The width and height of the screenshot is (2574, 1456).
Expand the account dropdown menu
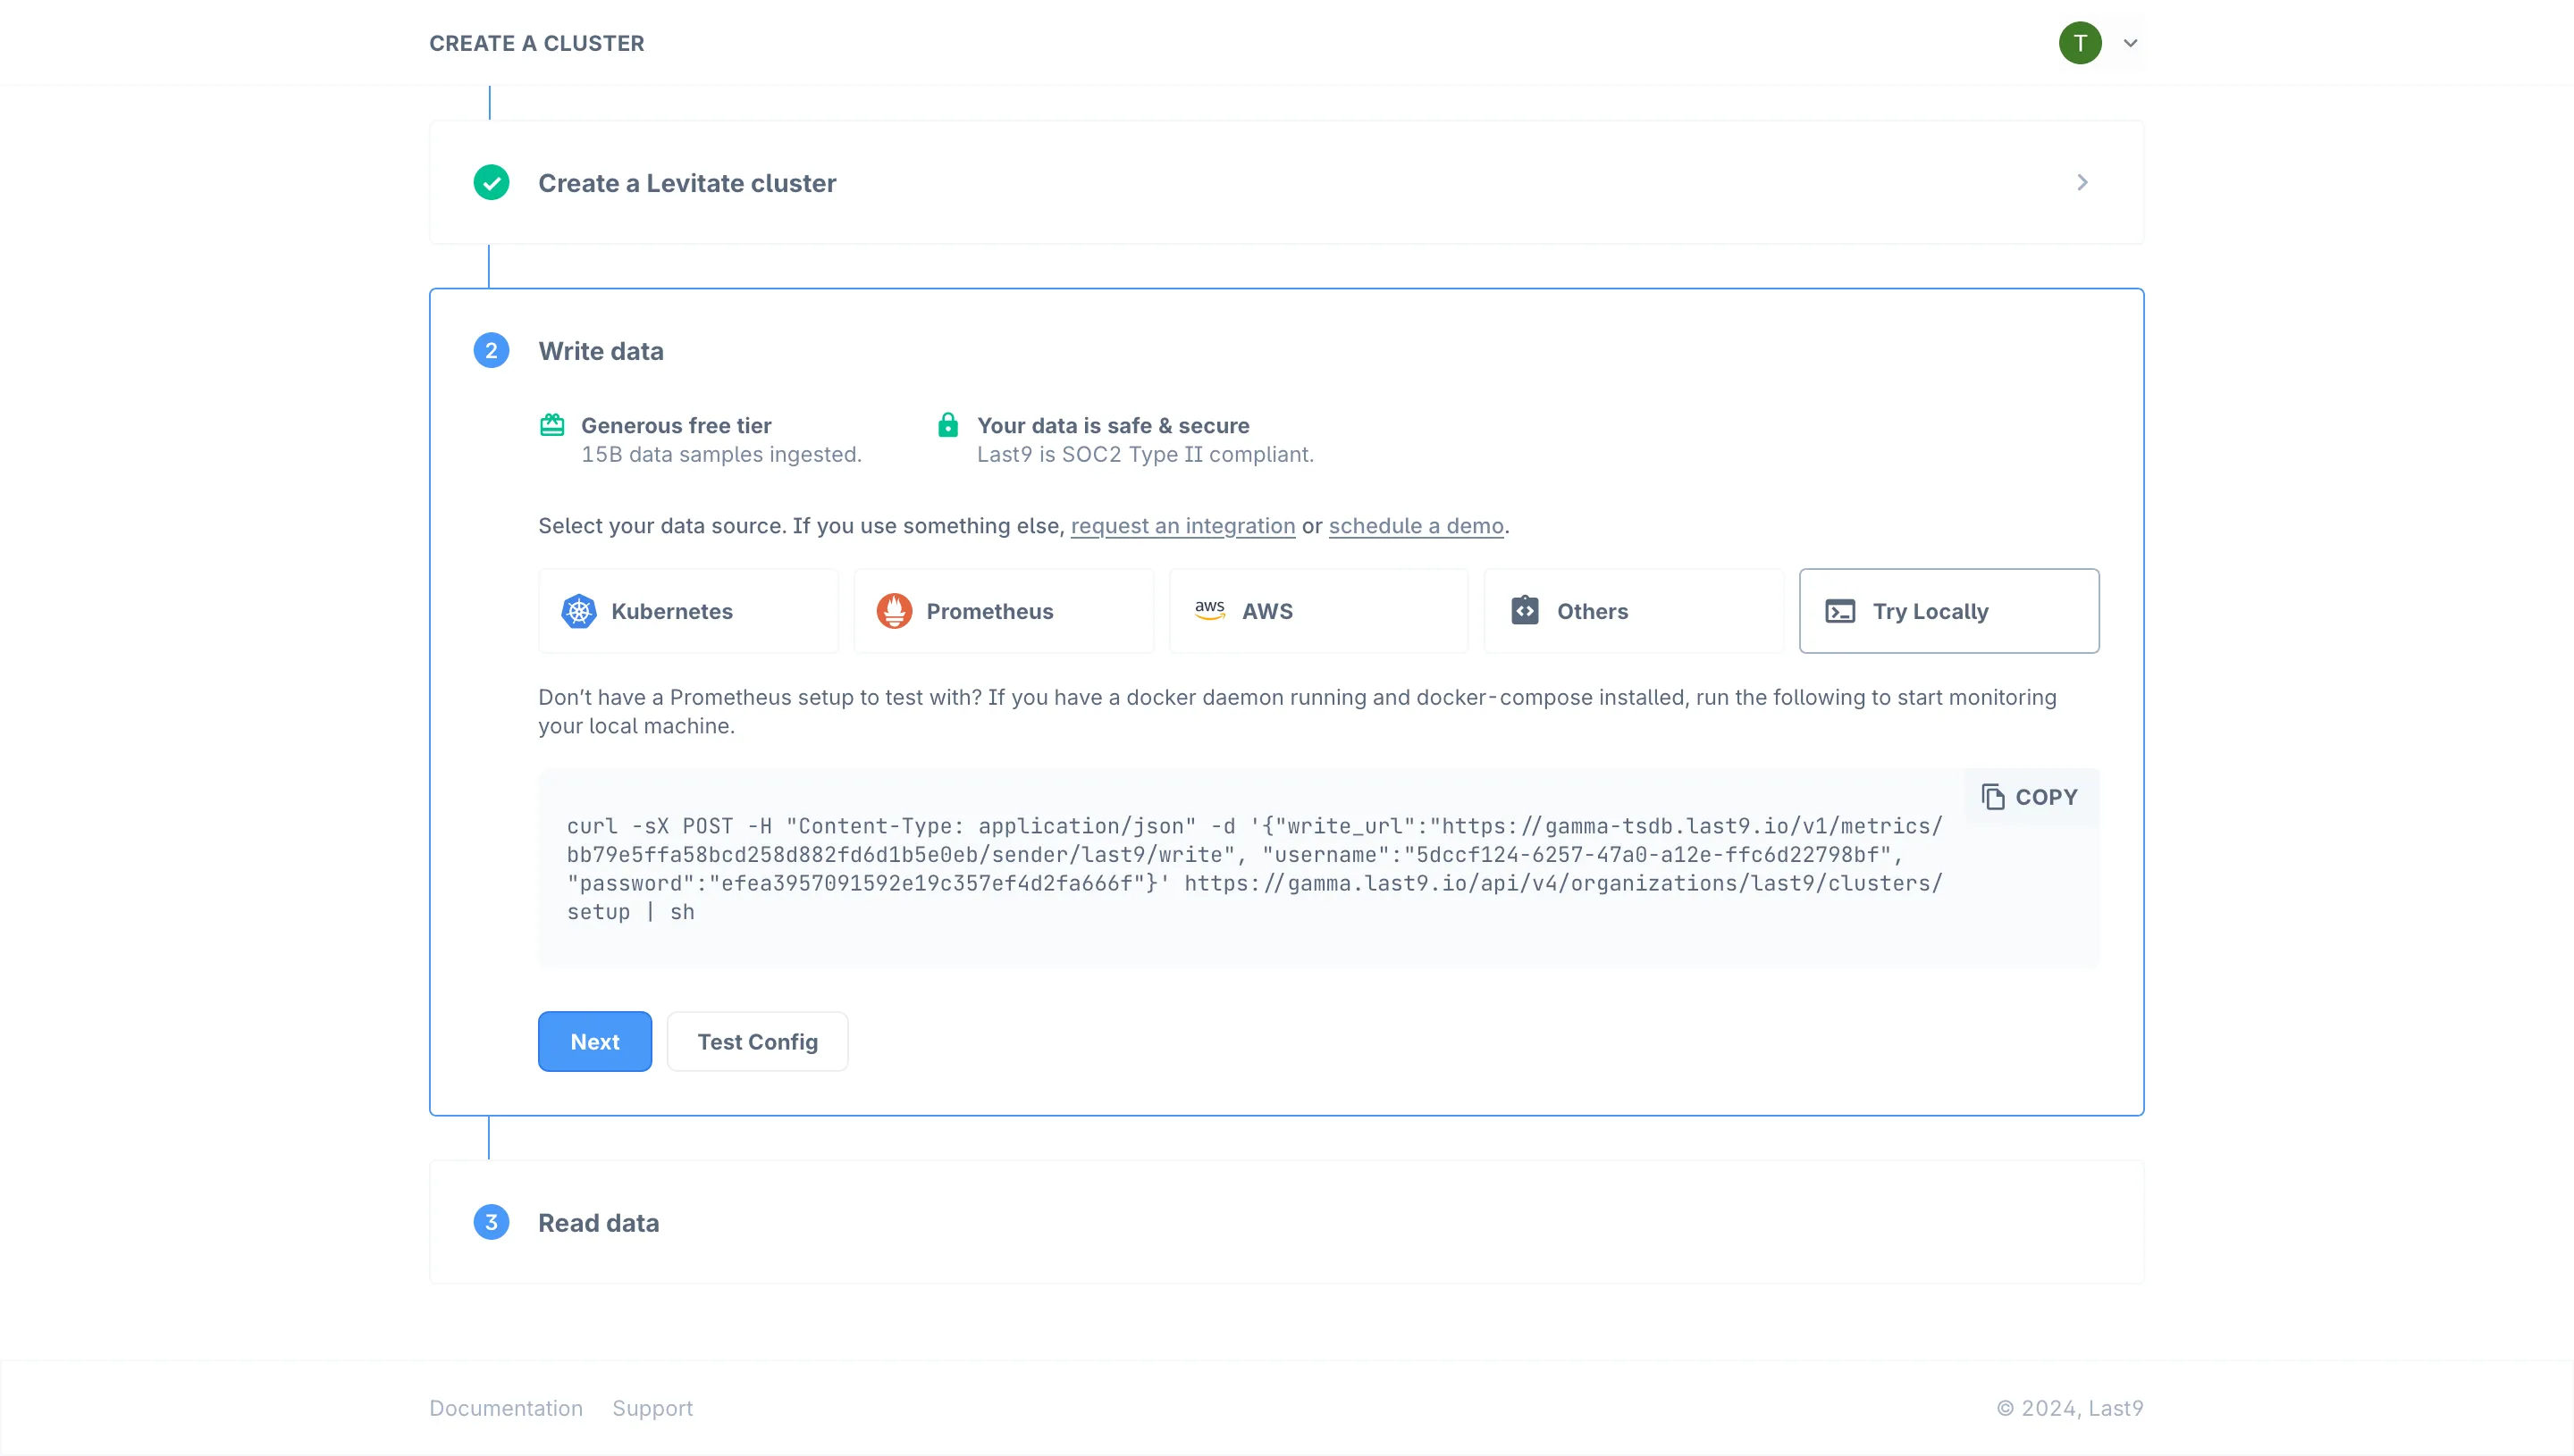2131,42
